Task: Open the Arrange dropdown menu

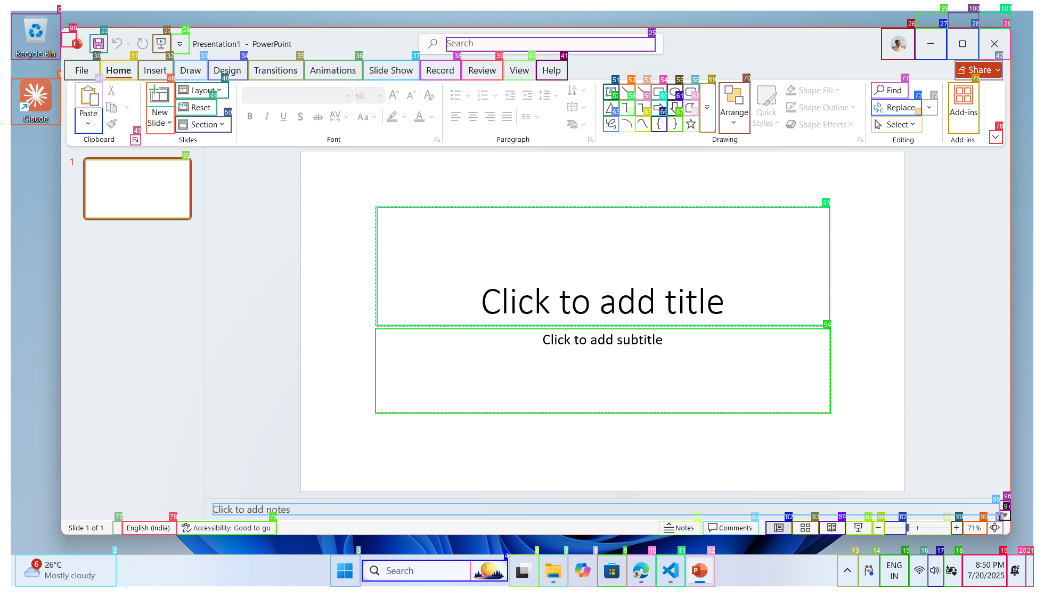Action: [x=734, y=107]
